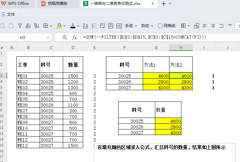Toggle the 网格线 checkbox
The height and width of the screenshot is (162, 240).
(160, 26)
